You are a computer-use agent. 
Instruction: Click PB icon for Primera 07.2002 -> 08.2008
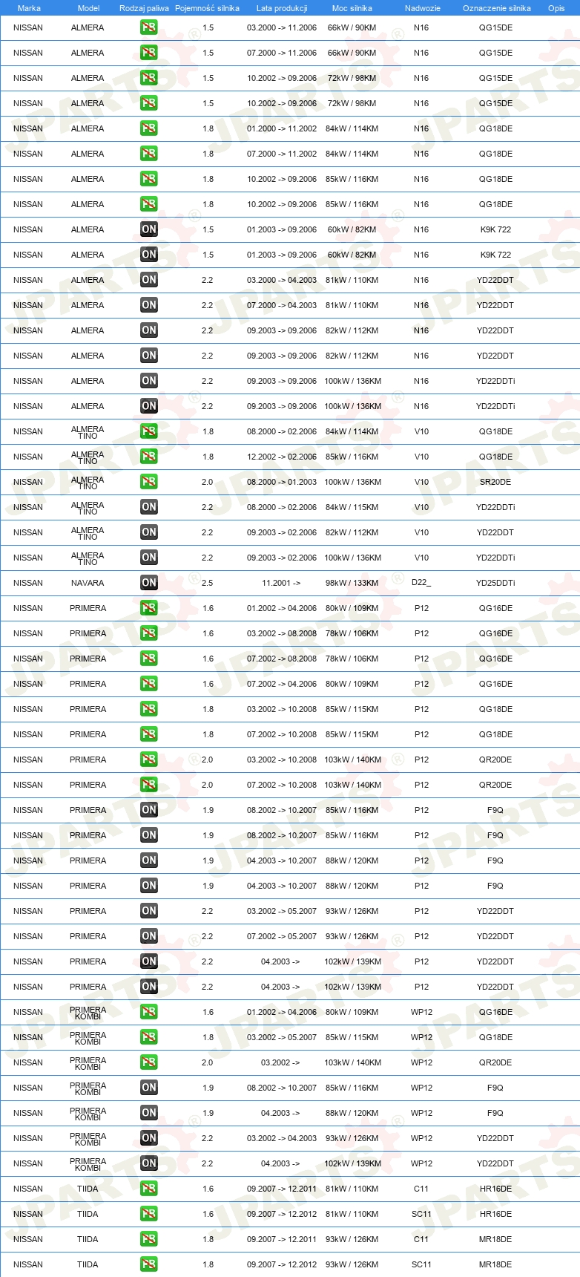click(149, 659)
